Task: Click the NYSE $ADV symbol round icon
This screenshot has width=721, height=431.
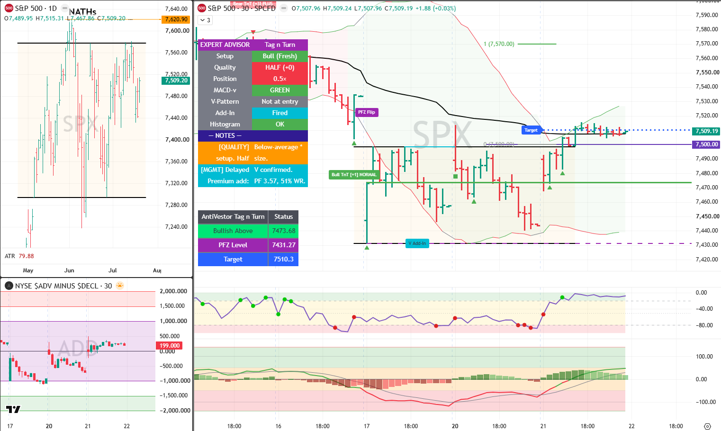Action: 9,286
